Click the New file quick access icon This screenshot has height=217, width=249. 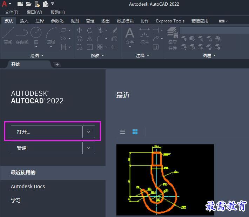point(20,4)
